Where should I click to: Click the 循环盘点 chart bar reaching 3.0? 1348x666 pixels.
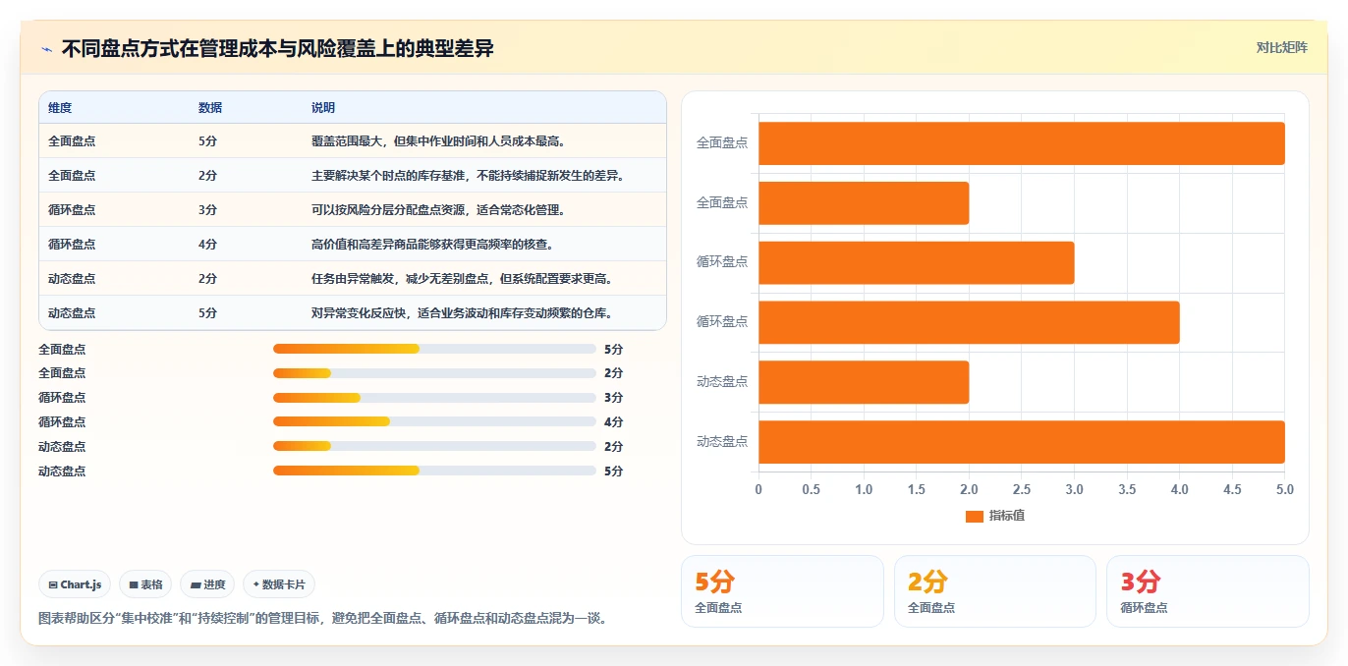(x=917, y=262)
